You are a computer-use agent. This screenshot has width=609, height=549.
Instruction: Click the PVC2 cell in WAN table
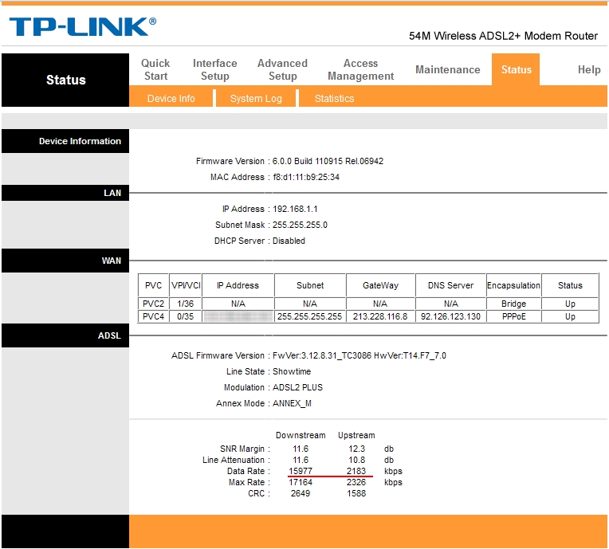click(x=152, y=304)
